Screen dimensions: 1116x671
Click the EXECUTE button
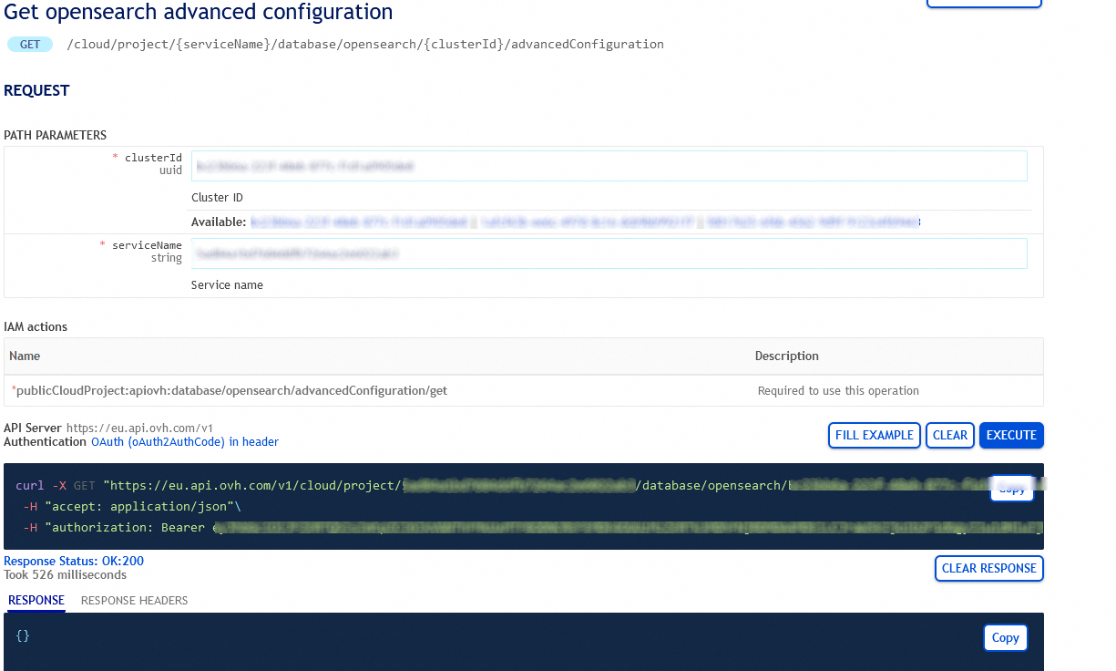coord(1011,435)
